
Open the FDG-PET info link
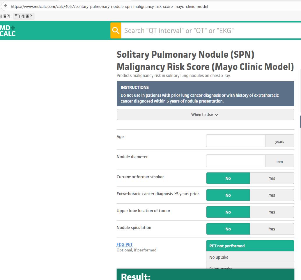click(x=124, y=244)
